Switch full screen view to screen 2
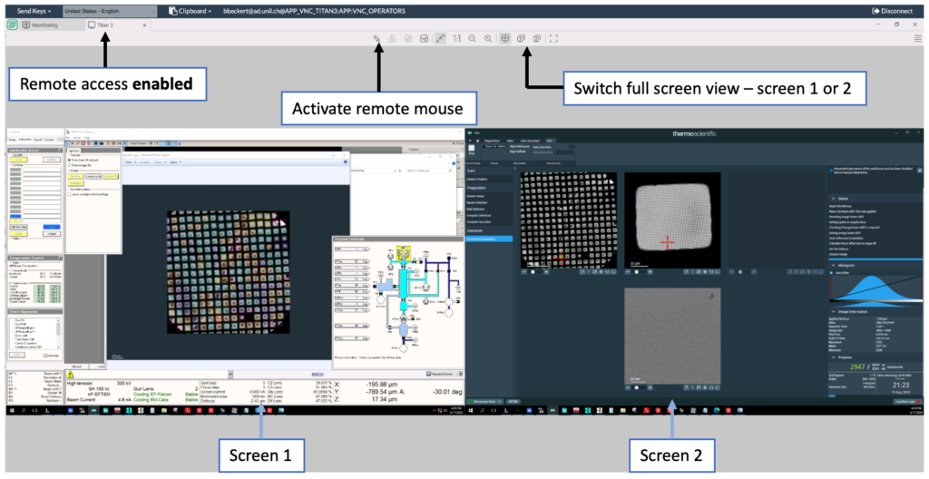 coord(537,38)
